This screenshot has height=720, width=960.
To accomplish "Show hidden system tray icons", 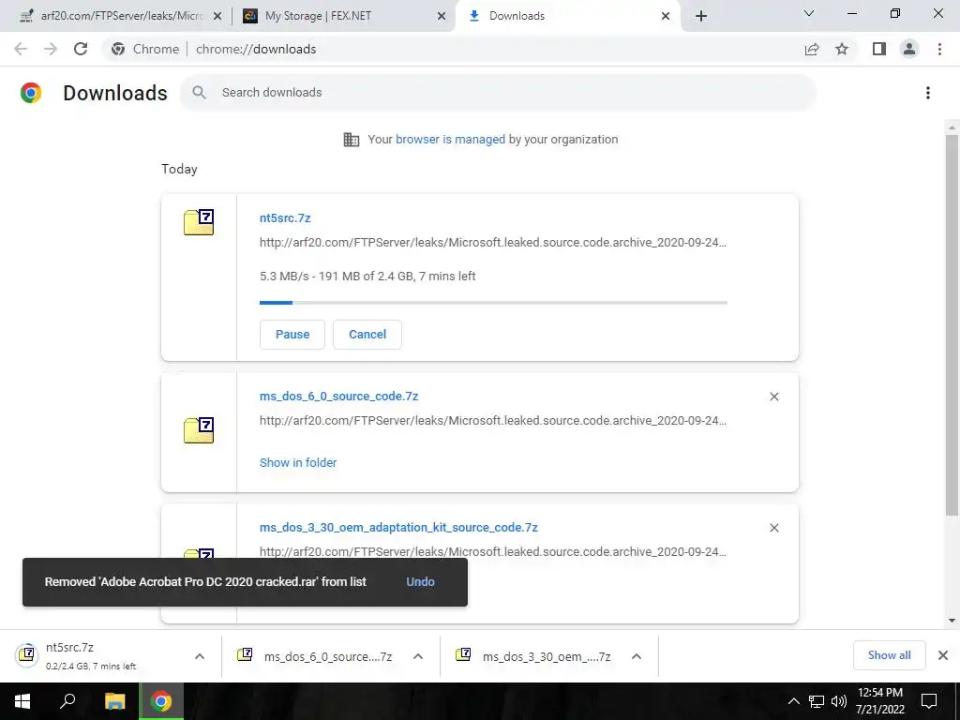I will tap(793, 701).
